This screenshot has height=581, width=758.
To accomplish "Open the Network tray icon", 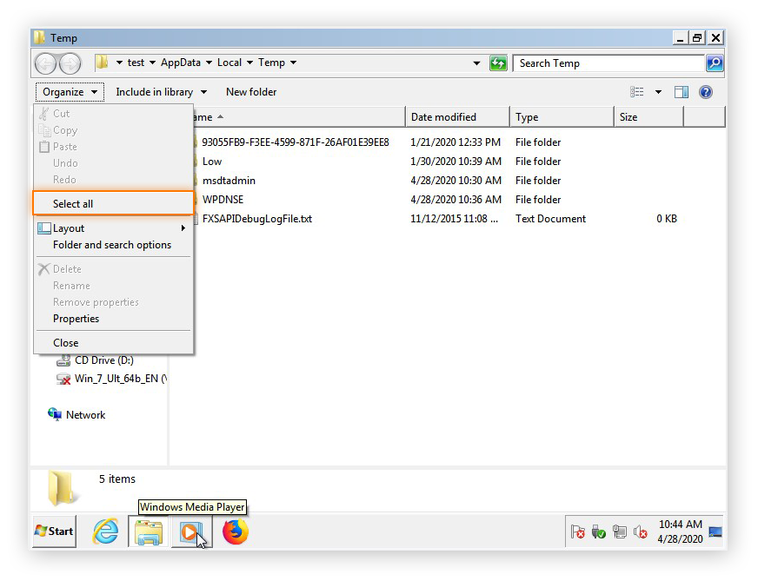I will [x=620, y=531].
